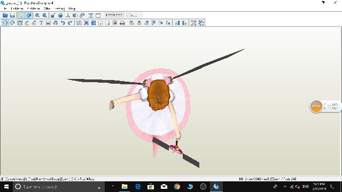
Task: Switch to the split two-pane layout icon
Action: point(91,15)
